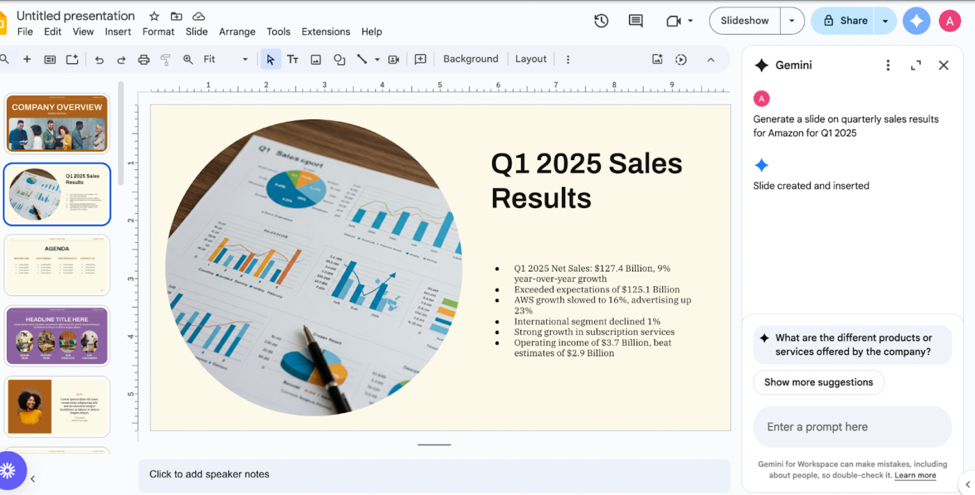Choose the Select arrow tool
This screenshot has width=975, height=495.
270,59
